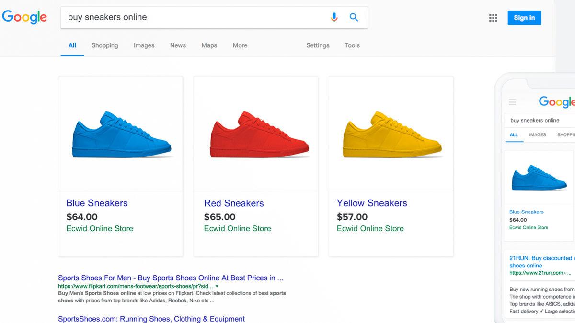Image resolution: width=575 pixels, height=323 pixels.
Task: Click the Sign in button
Action: click(524, 18)
